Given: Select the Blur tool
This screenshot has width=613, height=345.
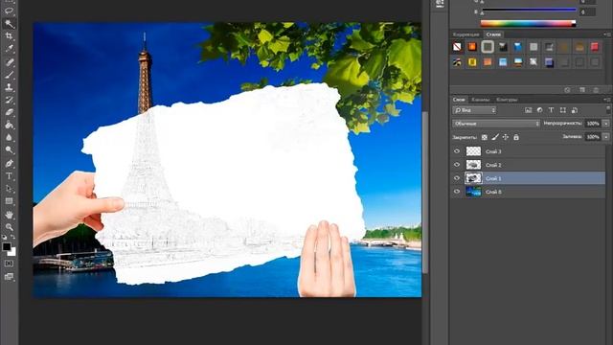Looking at the screenshot, I should tap(9, 138).
